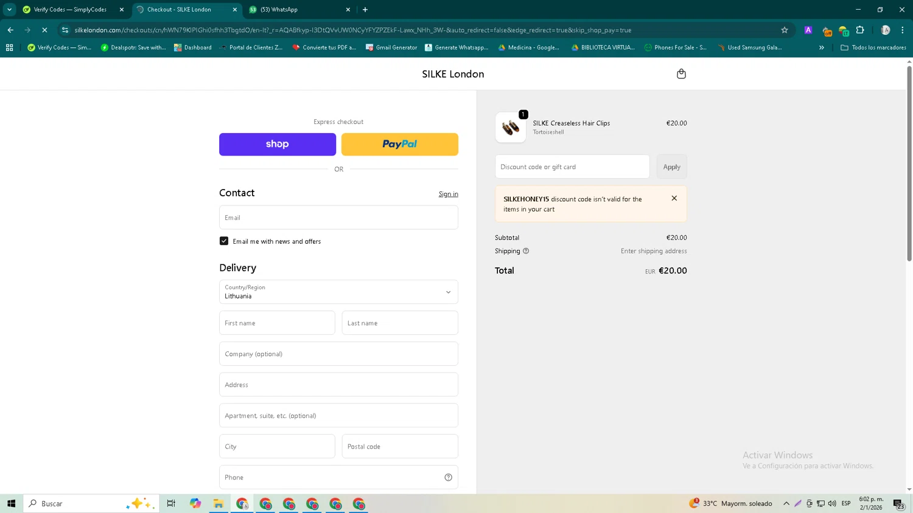913x513 pixels.
Task: Bookmark this page with the star icon
Action: (x=785, y=30)
